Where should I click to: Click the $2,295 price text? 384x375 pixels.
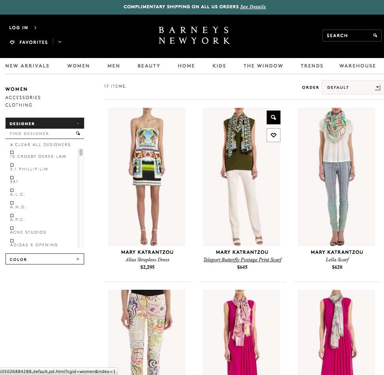pos(147,267)
